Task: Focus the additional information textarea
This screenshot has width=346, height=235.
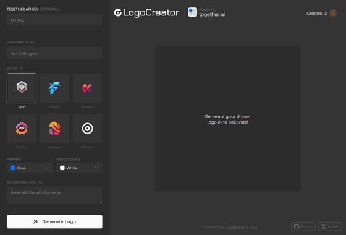Action: tap(54, 195)
